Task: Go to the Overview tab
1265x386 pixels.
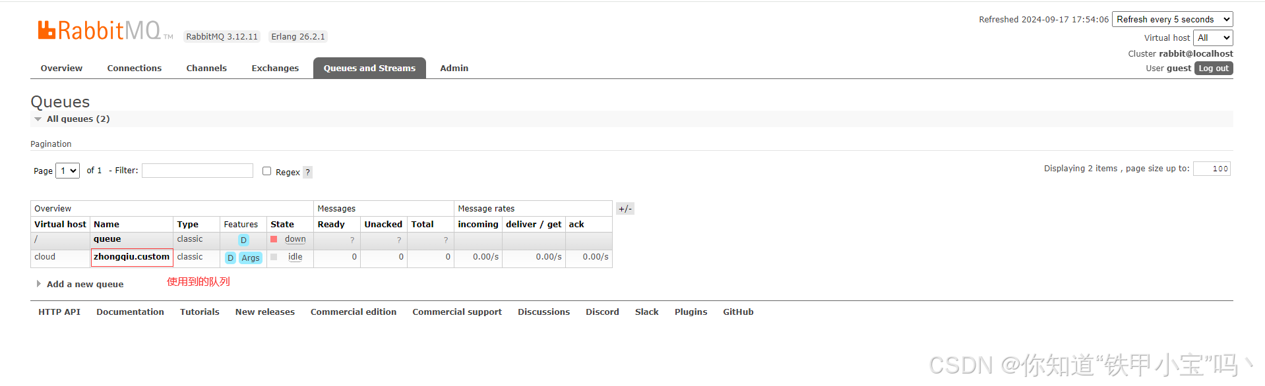Action: 61,68
